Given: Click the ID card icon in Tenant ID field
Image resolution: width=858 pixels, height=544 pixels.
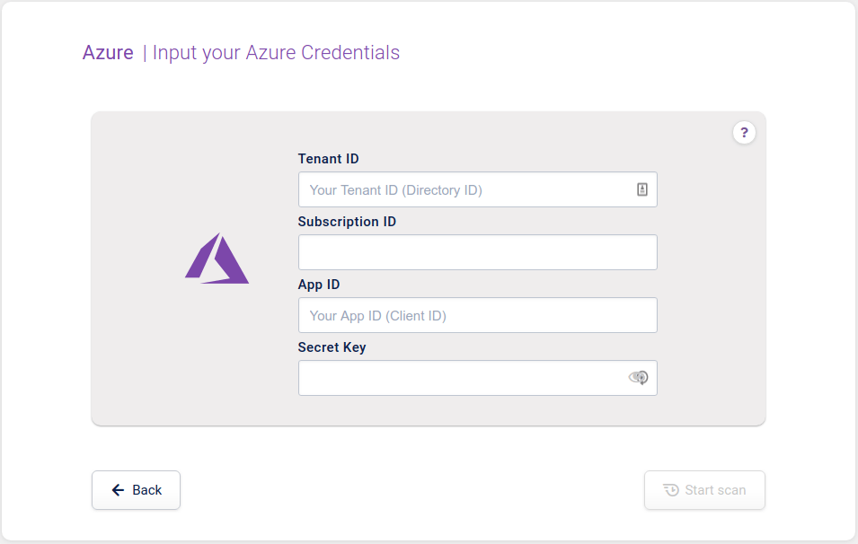Looking at the screenshot, I should click(641, 189).
